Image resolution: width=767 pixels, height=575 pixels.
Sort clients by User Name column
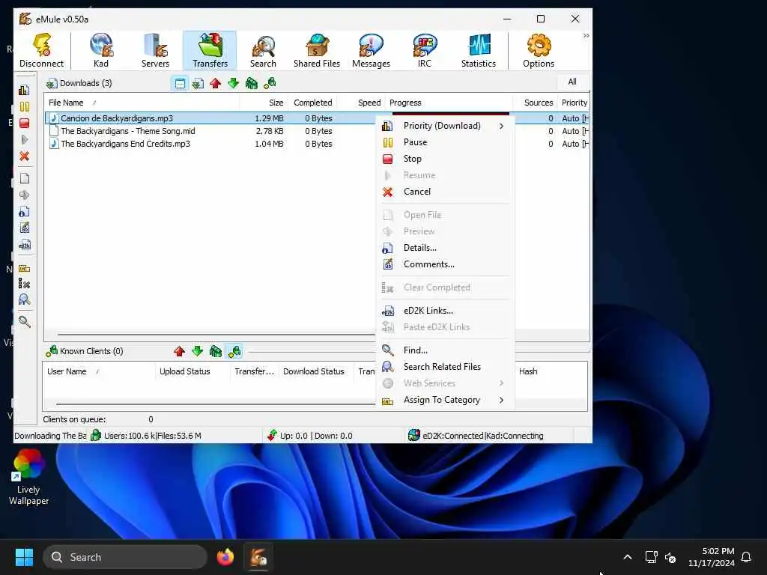pos(98,371)
